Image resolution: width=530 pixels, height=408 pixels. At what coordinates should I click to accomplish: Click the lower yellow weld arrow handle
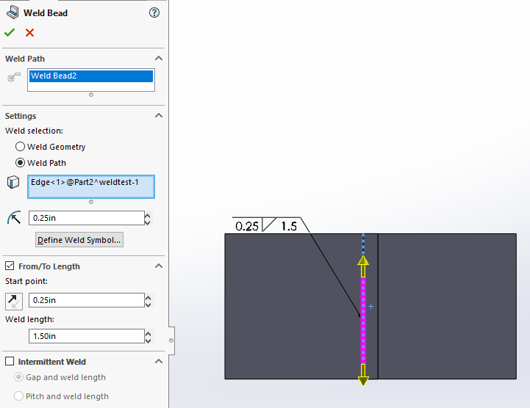tap(363, 374)
